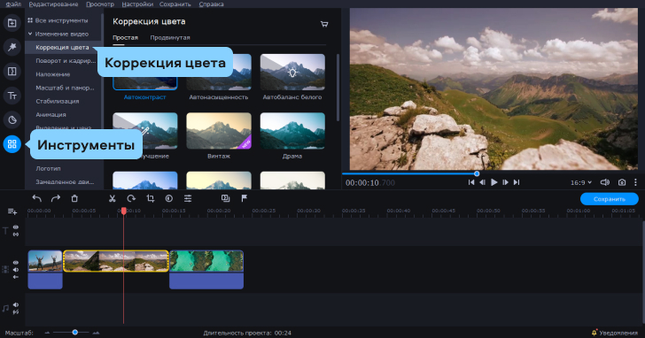Click the Rotate clip icon
This screenshot has height=338, width=645.
[131, 198]
